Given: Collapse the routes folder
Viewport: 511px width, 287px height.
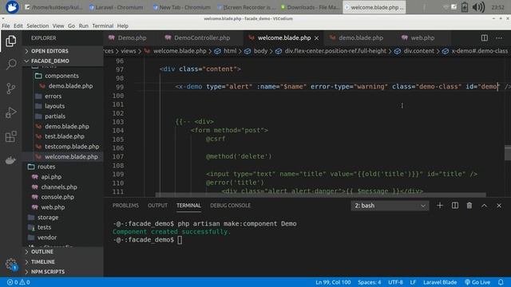Looking at the screenshot, I should point(46,167).
